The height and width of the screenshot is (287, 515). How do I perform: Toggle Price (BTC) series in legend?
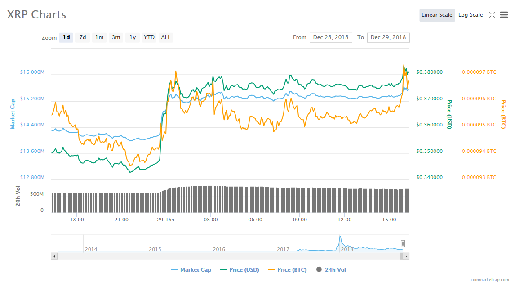point(288,270)
